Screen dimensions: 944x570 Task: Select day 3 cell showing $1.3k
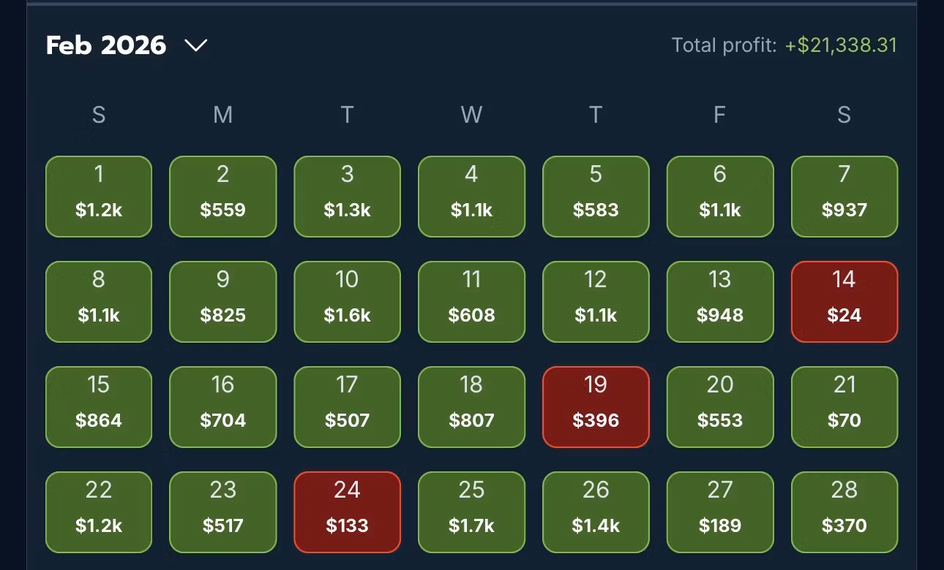[x=348, y=197]
